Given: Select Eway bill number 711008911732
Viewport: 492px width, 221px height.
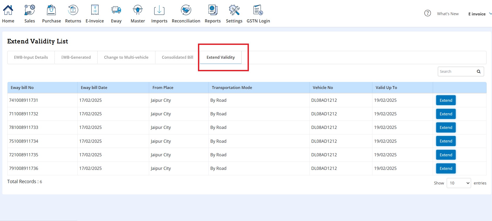Looking at the screenshot, I should (x=24, y=114).
